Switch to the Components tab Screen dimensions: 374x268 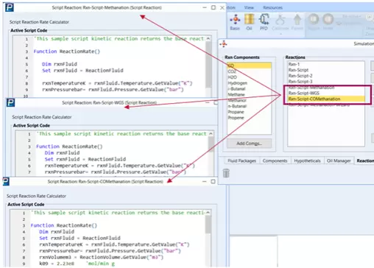pyautogui.click(x=275, y=161)
